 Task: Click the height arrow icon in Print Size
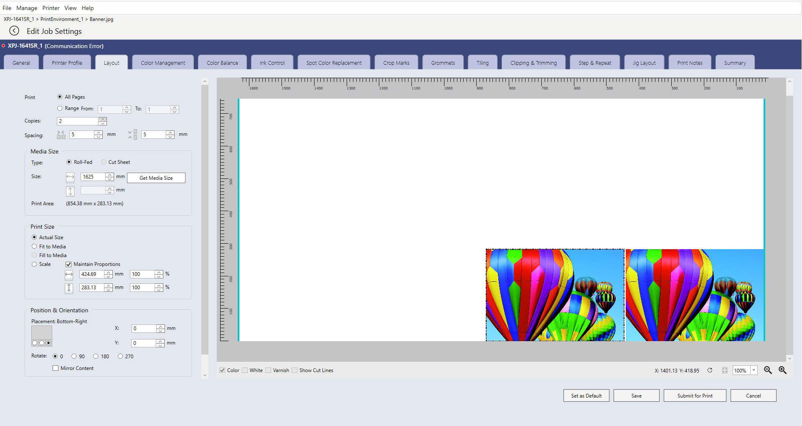pos(69,288)
